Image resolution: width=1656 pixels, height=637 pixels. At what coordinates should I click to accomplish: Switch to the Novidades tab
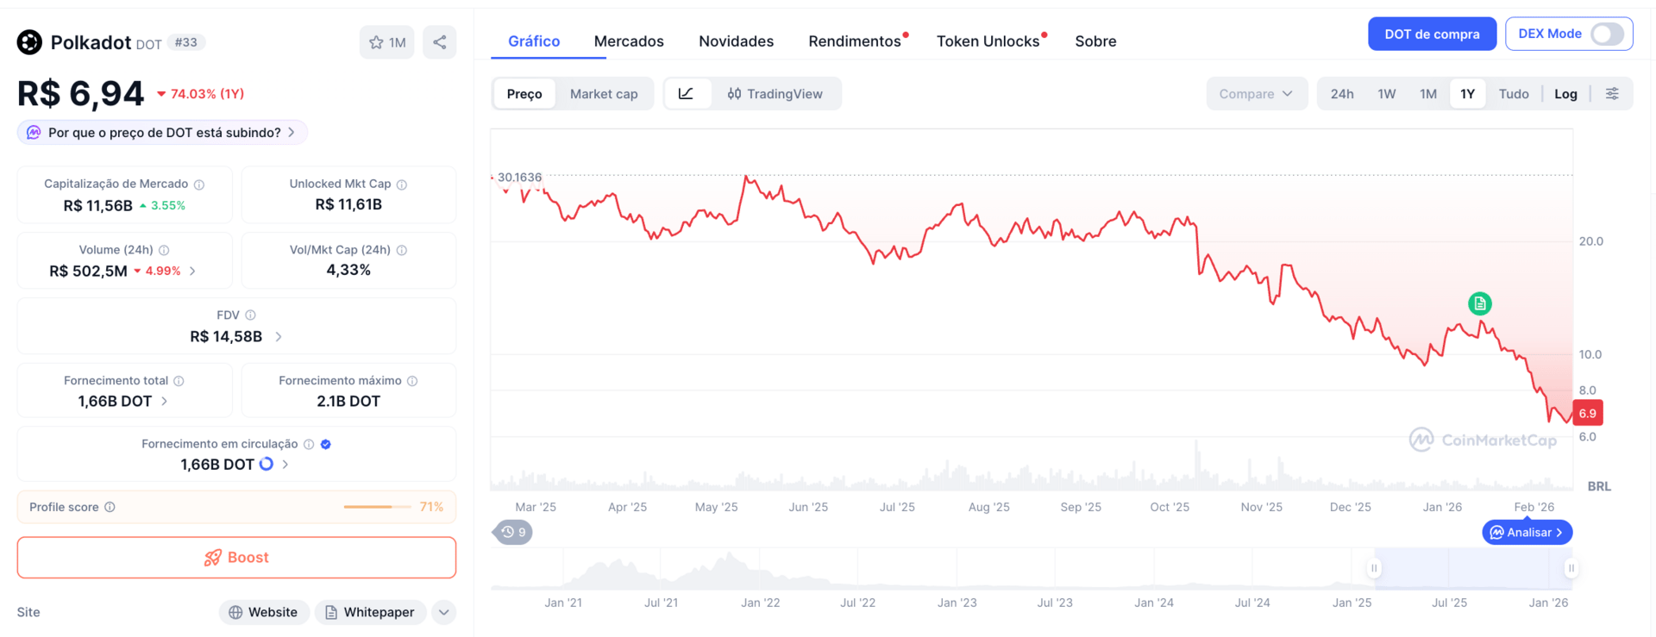coord(736,41)
